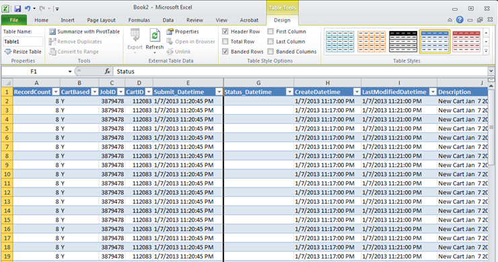The image size is (498, 262).
Task: Apply the black table style
Action: [x=403, y=42]
